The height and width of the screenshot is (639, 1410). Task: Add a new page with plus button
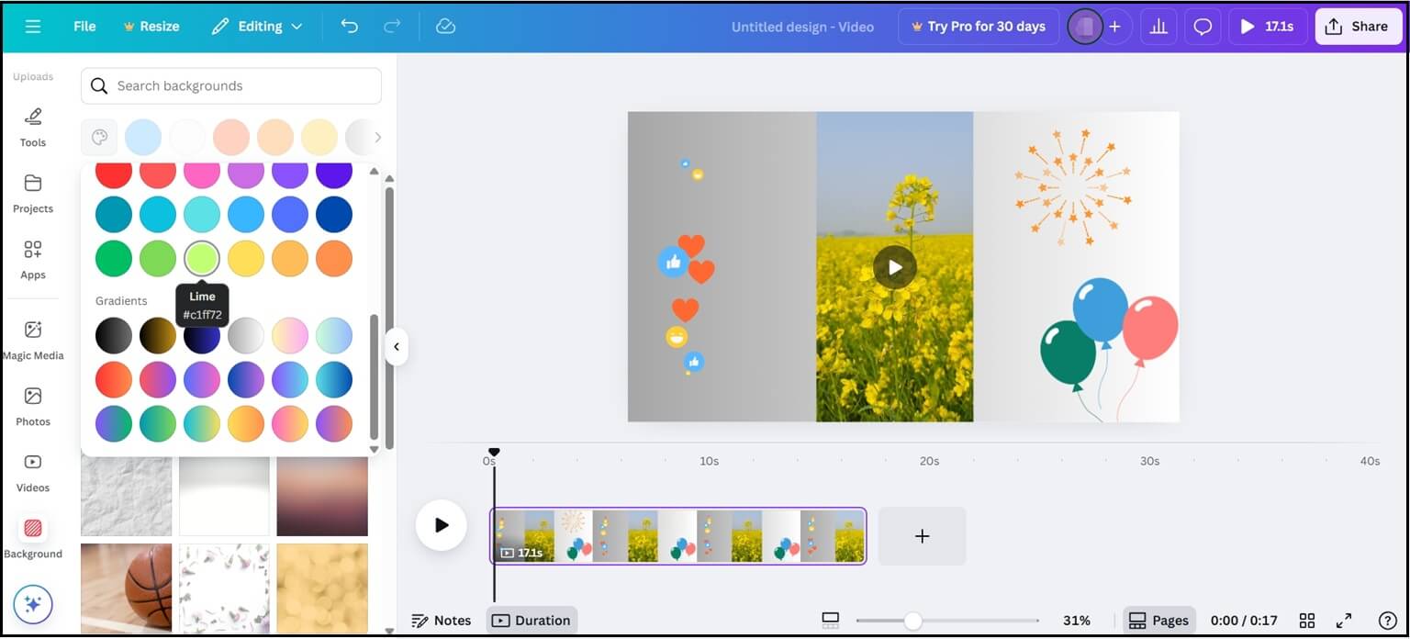(x=922, y=536)
